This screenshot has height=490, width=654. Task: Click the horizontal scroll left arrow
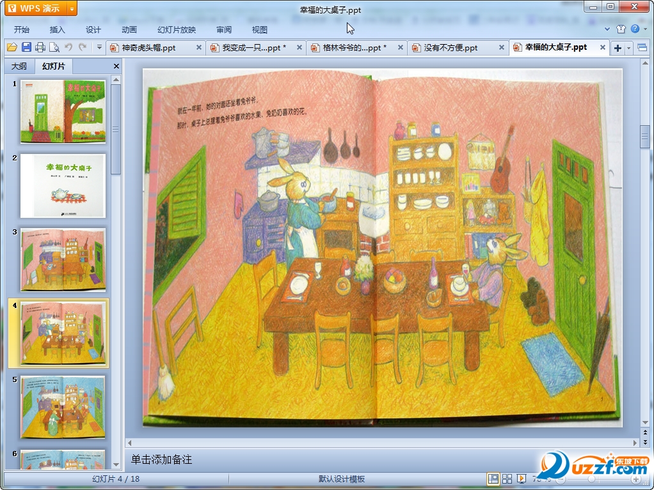coord(130,443)
